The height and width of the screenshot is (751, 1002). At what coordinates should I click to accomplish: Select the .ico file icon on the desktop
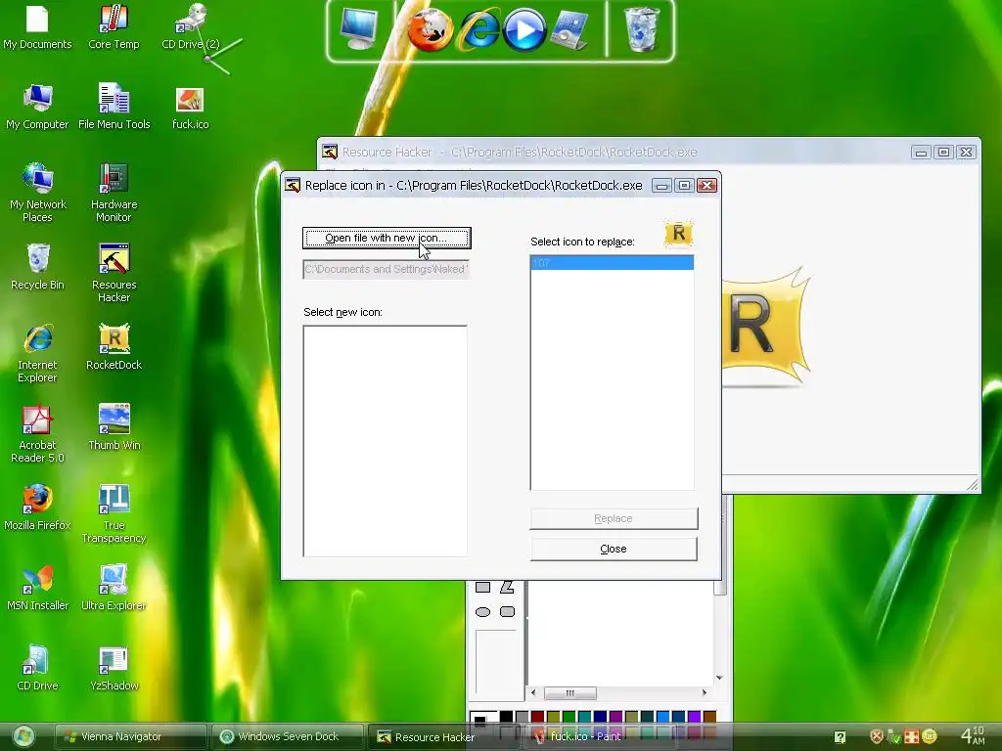pyautogui.click(x=191, y=109)
